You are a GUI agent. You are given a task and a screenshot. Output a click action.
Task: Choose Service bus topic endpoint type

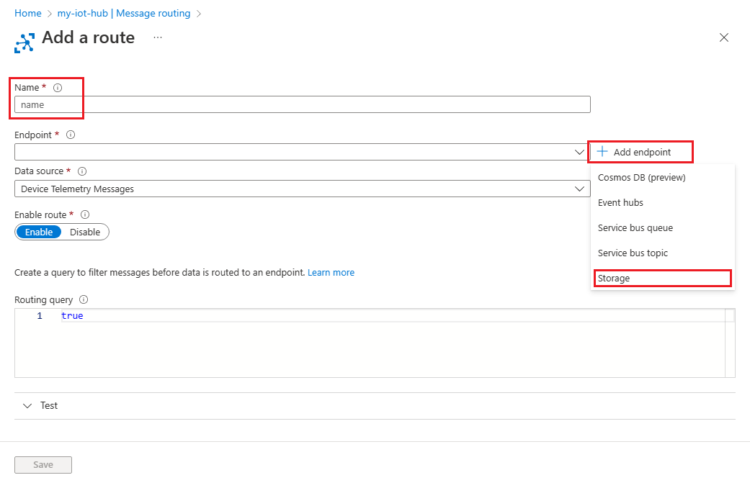(x=663, y=253)
